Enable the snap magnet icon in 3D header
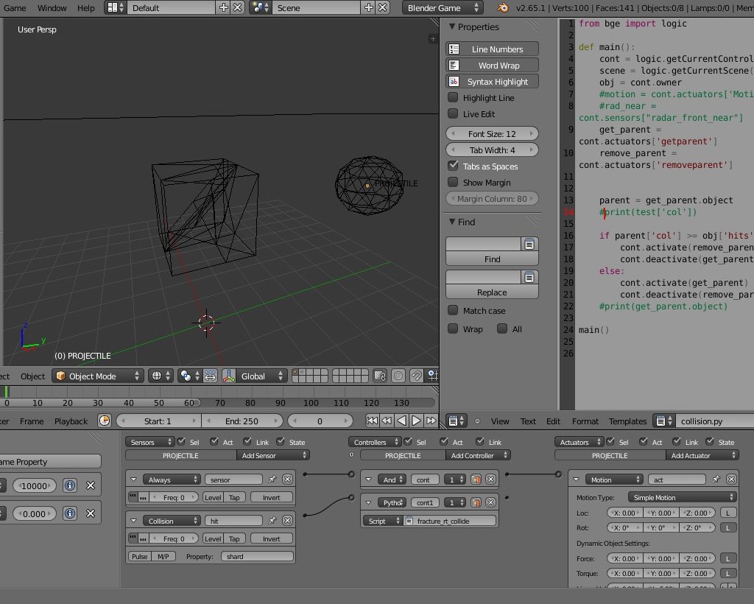754x604 pixels. (x=416, y=376)
